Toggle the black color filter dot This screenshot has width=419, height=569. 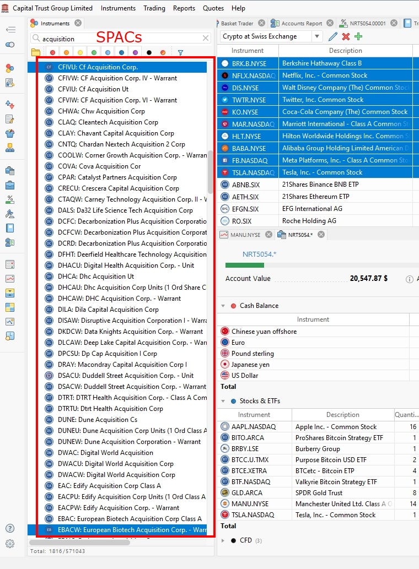(x=149, y=53)
